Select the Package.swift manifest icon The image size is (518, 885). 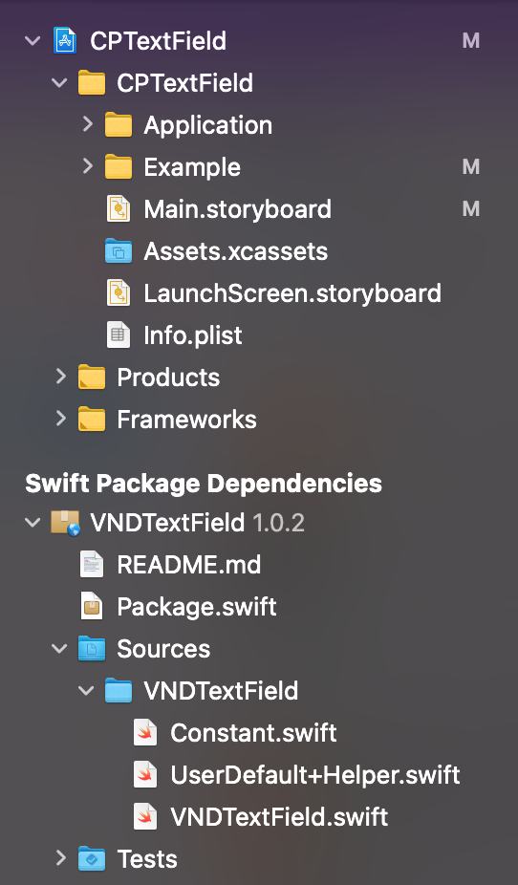tap(92, 607)
